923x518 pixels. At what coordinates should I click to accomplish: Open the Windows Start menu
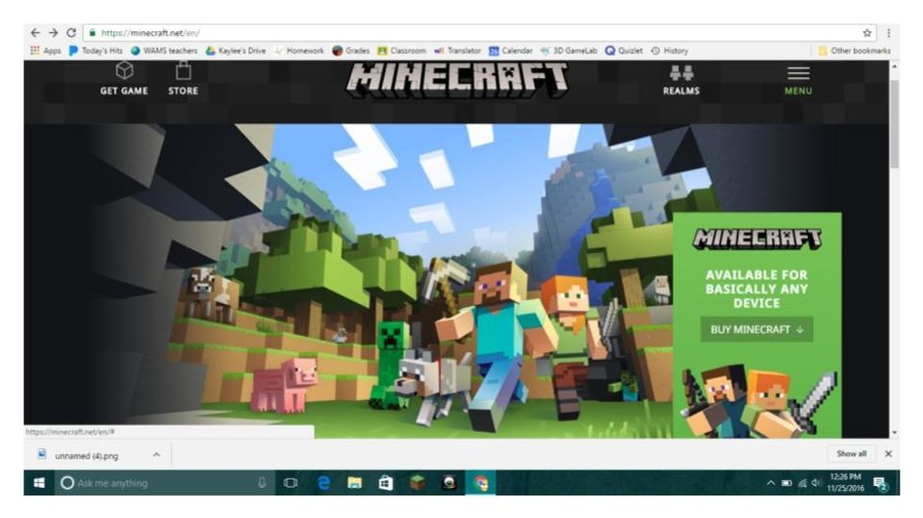coord(40,483)
